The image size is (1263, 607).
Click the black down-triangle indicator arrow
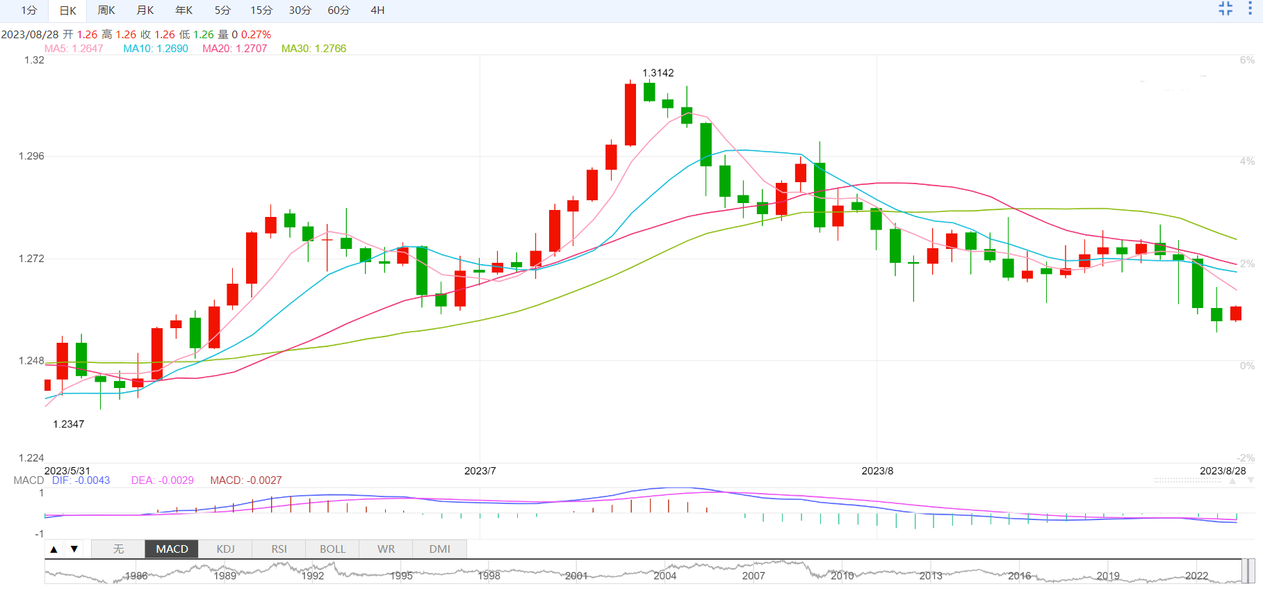74,549
